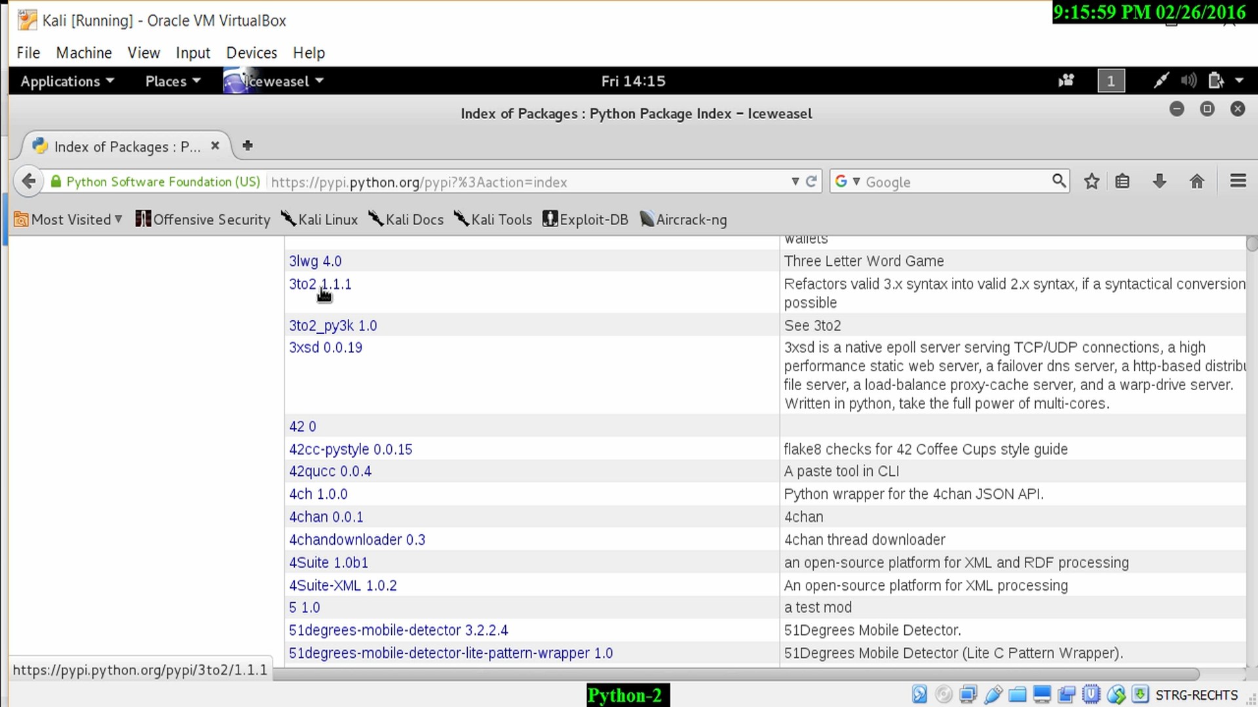The width and height of the screenshot is (1258, 707).
Task: Select the Index of Packages tab
Action: [127, 146]
